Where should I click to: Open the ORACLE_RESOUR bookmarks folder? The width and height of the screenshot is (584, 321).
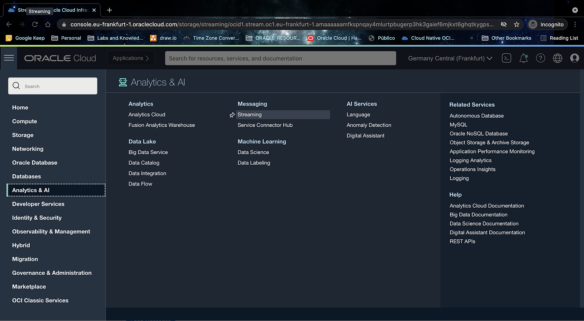coord(273,38)
